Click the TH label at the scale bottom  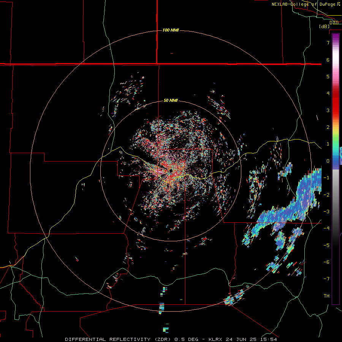[326, 296]
